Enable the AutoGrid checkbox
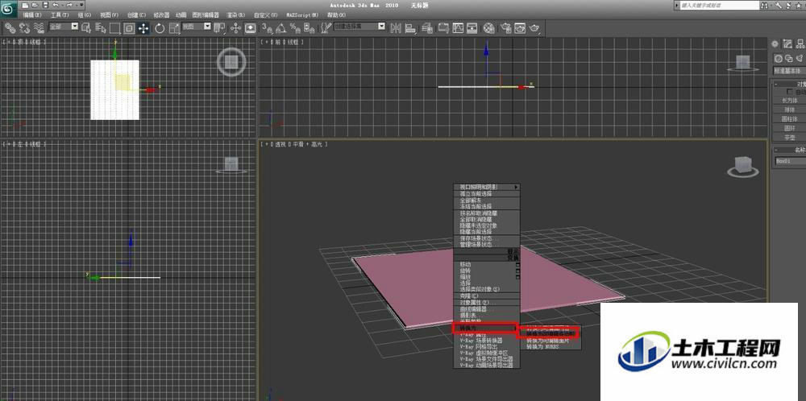The height and width of the screenshot is (401, 806). click(790, 92)
